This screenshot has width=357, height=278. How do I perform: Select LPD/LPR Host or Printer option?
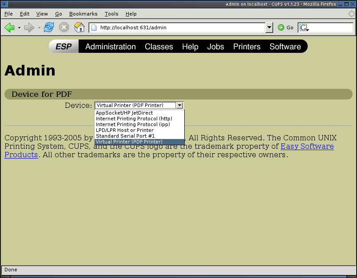pyautogui.click(x=139, y=130)
